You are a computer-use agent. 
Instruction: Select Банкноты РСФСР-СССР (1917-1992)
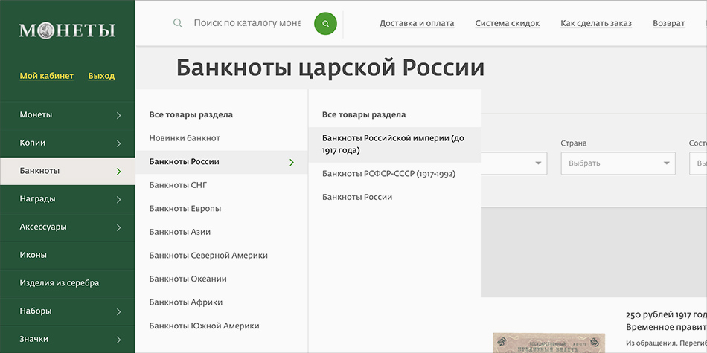click(388, 174)
